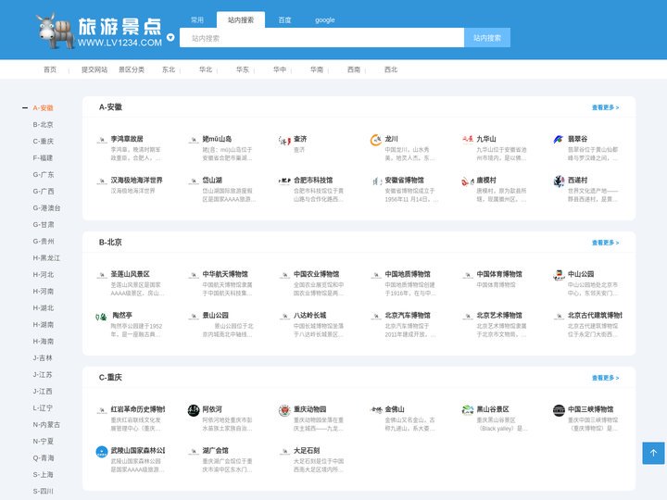The height and width of the screenshot is (500, 667).
Task: Jump to F-福建 in the sidebar
Action: coord(43,157)
